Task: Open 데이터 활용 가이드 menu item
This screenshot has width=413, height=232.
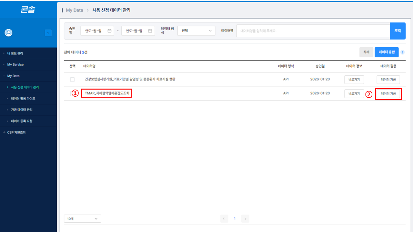Action: [23, 99]
